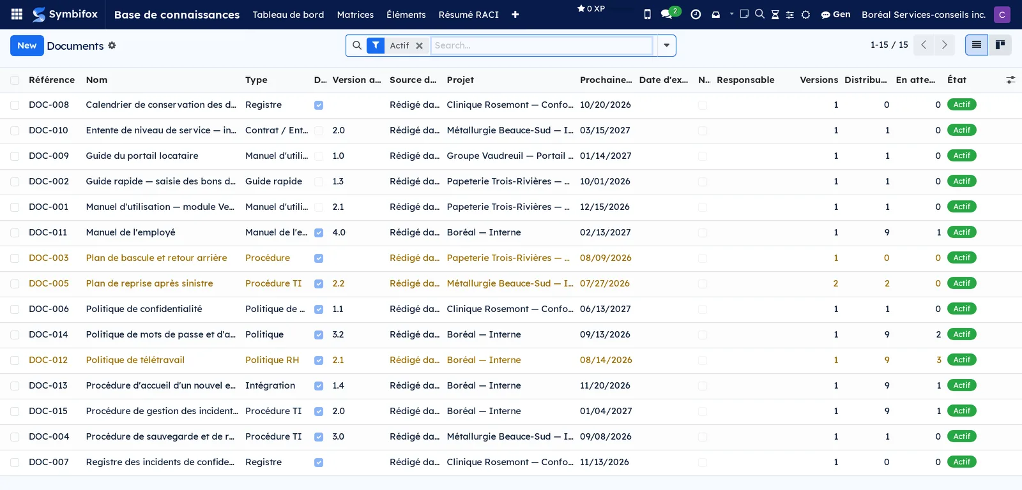Open conversations with 2 unread messages
This screenshot has height=490, width=1022.
coord(670,13)
